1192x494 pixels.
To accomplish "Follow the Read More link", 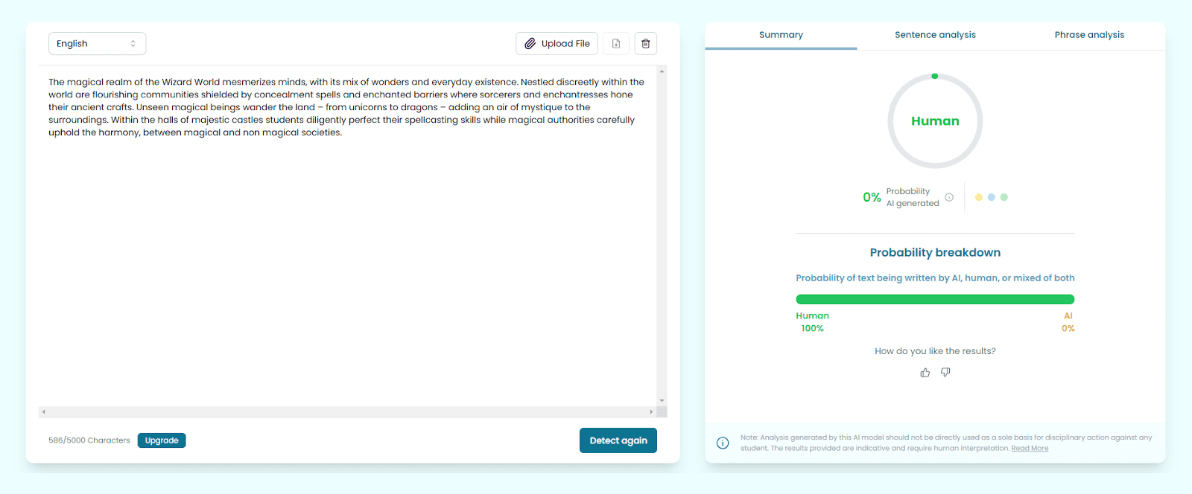I will 1030,449.
